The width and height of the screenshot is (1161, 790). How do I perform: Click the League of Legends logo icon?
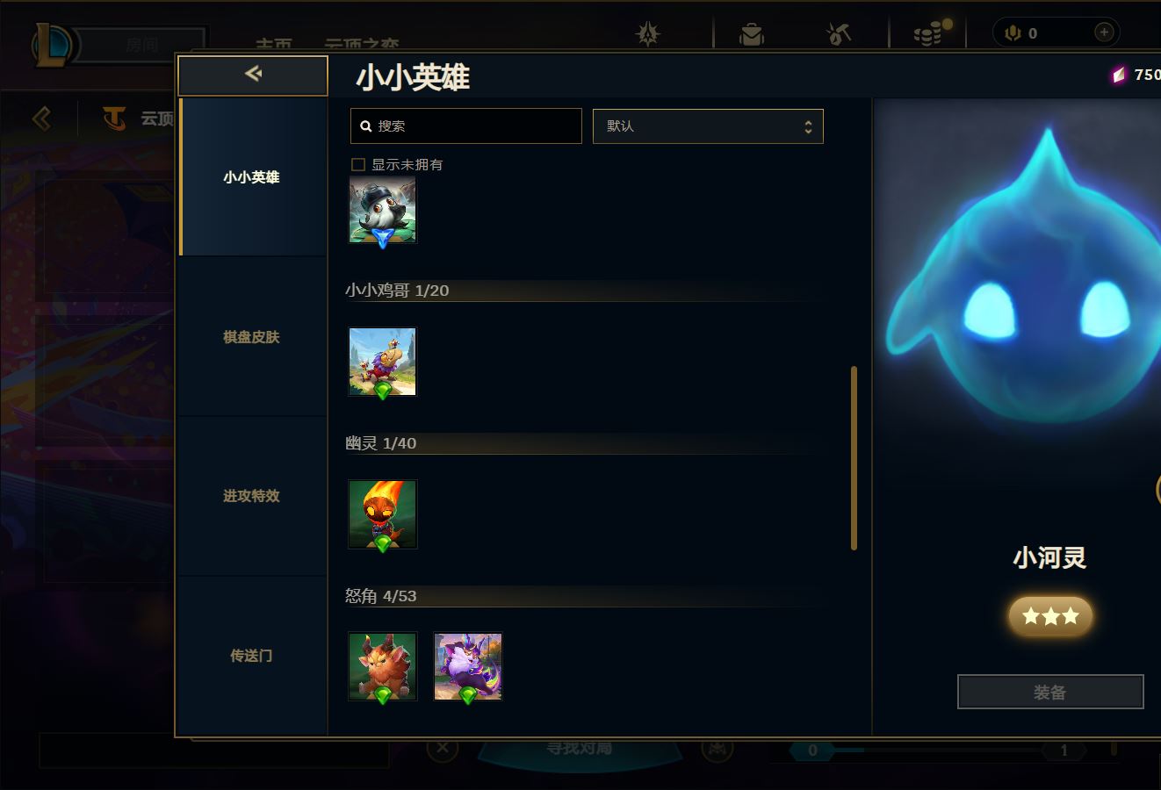pos(52,45)
